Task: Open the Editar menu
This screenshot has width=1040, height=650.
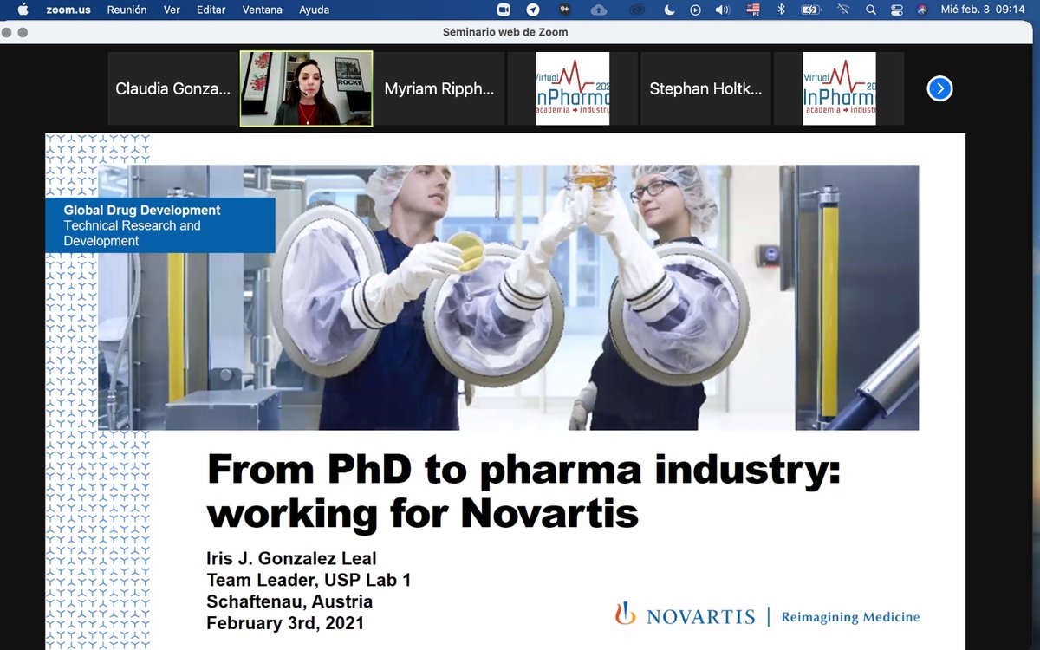Action: tap(211, 10)
